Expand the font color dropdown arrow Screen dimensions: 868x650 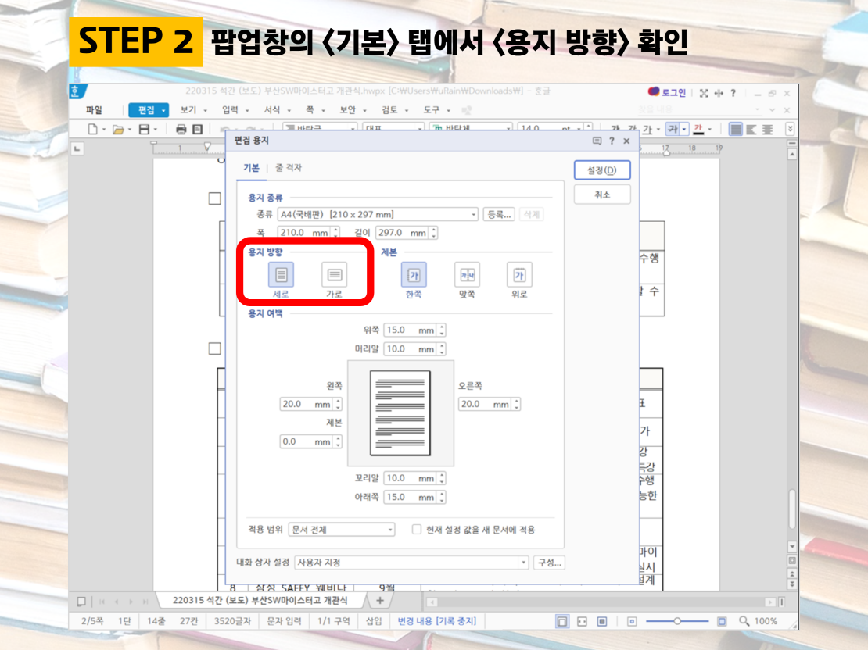pos(710,130)
